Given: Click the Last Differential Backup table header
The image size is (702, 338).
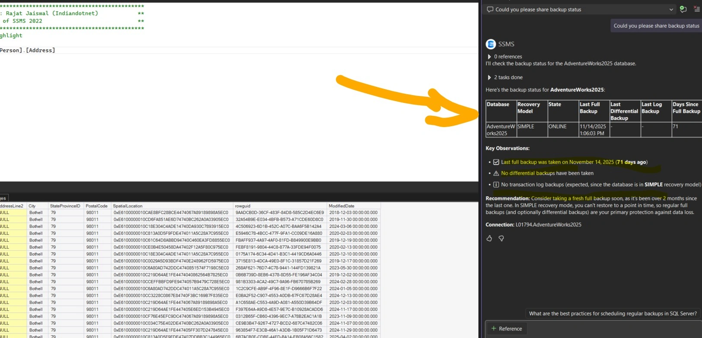Looking at the screenshot, I should click(x=625, y=111).
